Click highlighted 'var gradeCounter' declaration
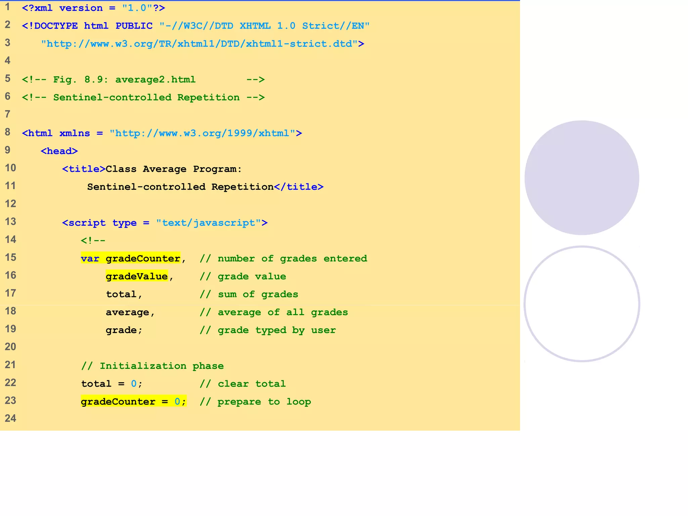This screenshot has height=516, width=688. coord(130,258)
